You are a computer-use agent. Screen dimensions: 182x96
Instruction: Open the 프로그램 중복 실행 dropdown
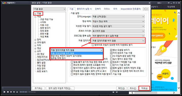click(118, 36)
